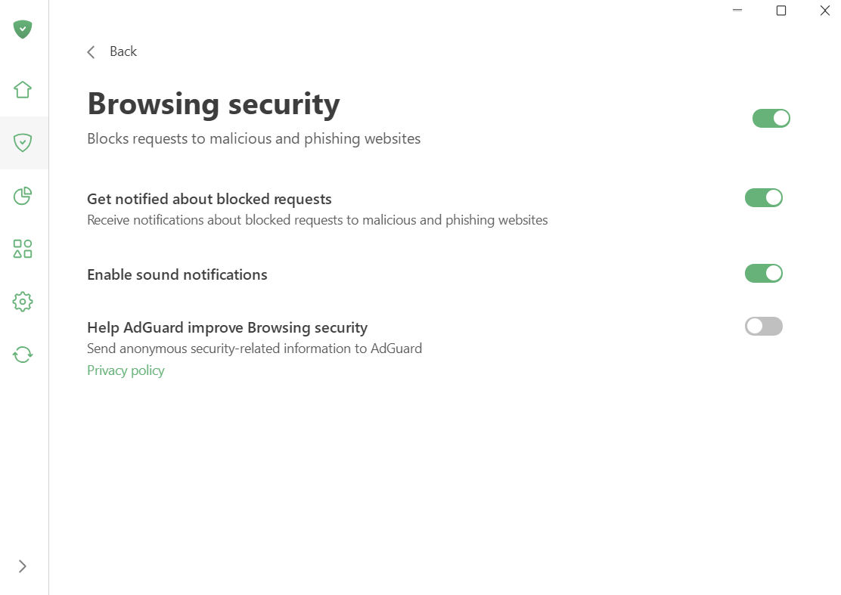Open the Home section in sidebar
841x595 pixels.
pos(22,89)
